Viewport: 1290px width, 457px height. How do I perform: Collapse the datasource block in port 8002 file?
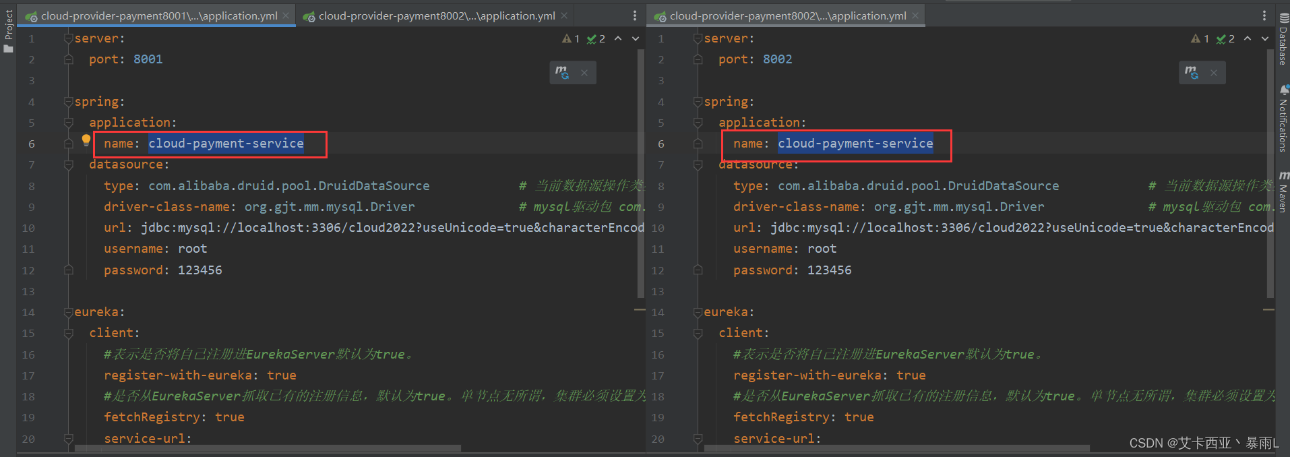(698, 164)
